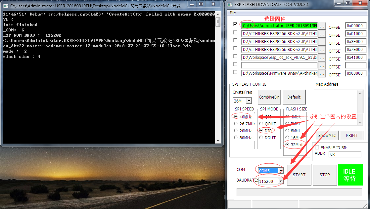Choose the 8Mbit flash size
This screenshot has height=209, width=370.
click(x=287, y=131)
